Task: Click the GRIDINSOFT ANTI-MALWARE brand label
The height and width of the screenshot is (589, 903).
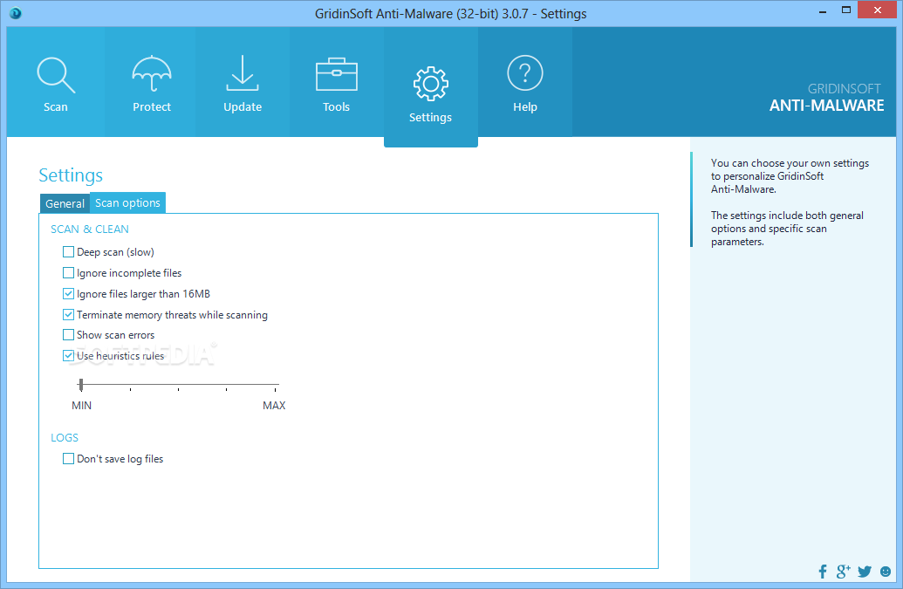Action: [826, 98]
